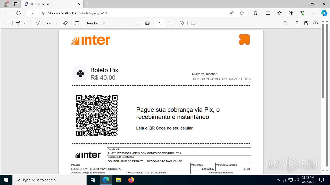Screen dimensions: 330x185
Task: Toggle Fit to width view
Action: [147, 23]
